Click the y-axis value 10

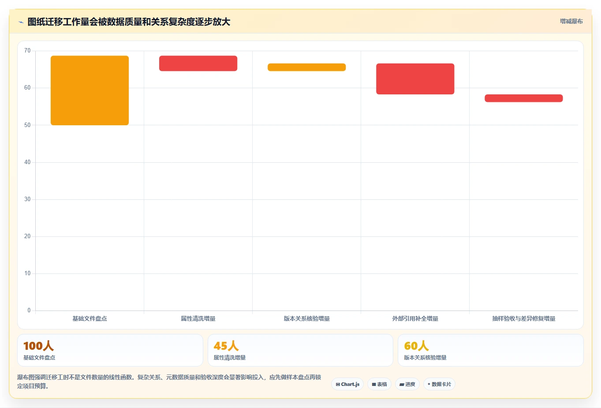(x=27, y=273)
